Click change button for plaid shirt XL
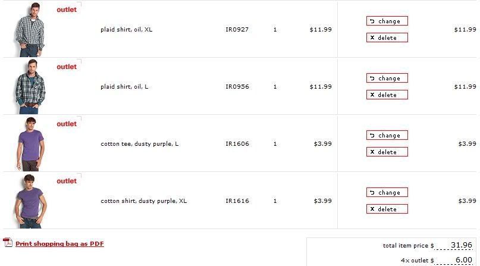Viewport: 480px width, 266px height. pos(387,21)
